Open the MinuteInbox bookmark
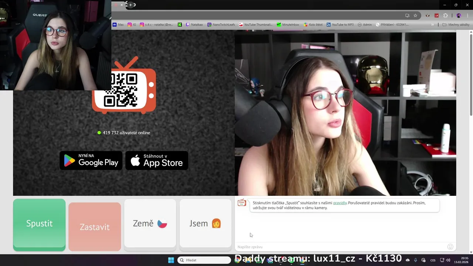The height and width of the screenshot is (266, 473). click(x=288, y=25)
